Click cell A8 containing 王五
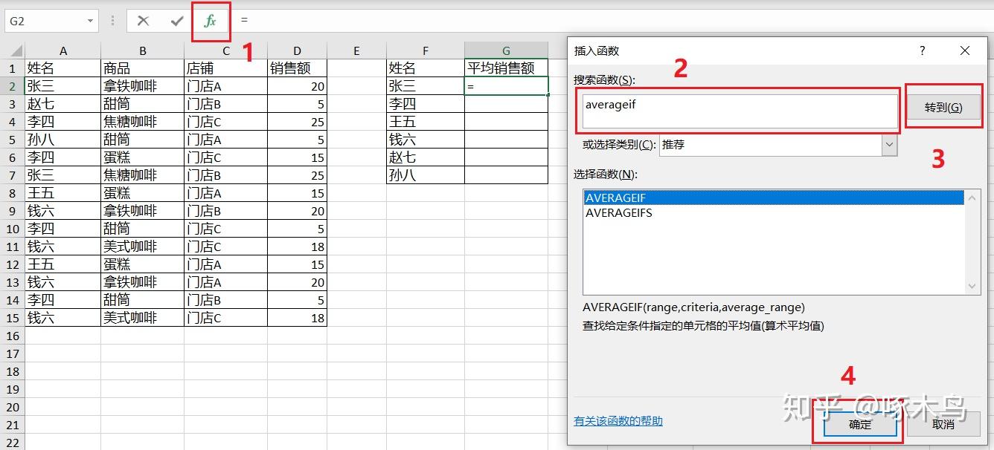 (63, 193)
